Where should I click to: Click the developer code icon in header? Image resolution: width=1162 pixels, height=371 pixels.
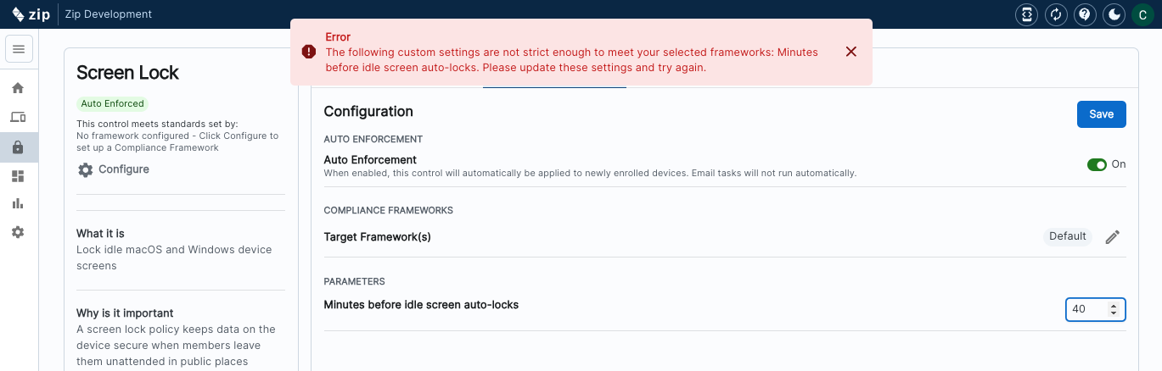click(1026, 14)
